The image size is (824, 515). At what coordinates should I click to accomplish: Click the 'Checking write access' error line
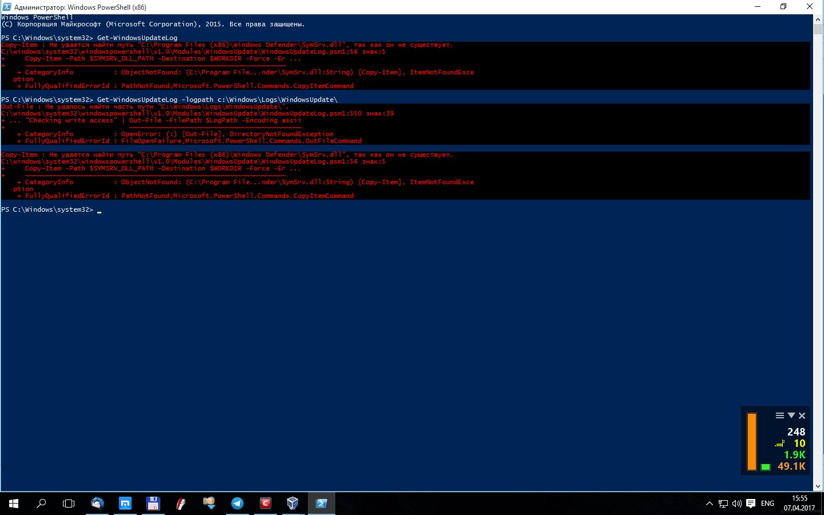[151, 120]
